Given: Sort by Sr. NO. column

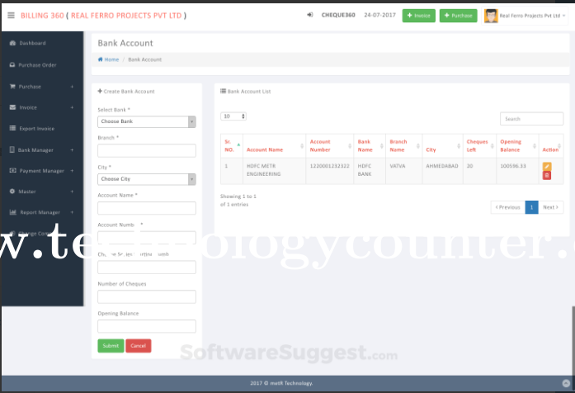Looking at the screenshot, I should (x=232, y=145).
